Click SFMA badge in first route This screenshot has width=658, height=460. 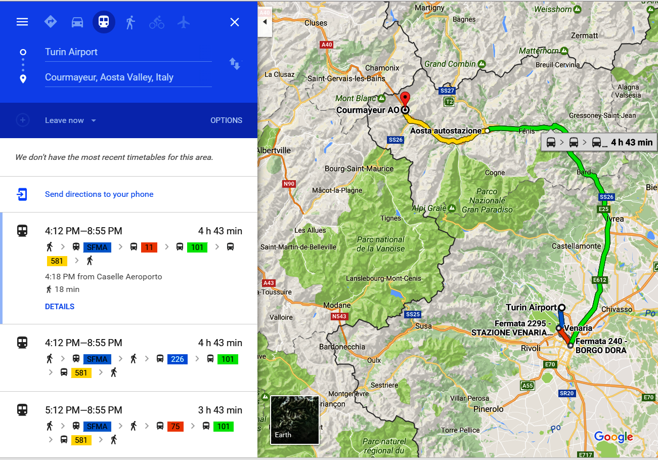click(x=97, y=247)
